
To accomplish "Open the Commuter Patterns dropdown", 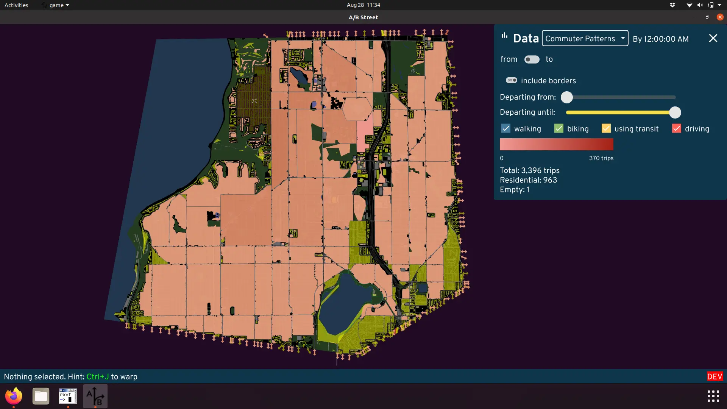I will [585, 38].
